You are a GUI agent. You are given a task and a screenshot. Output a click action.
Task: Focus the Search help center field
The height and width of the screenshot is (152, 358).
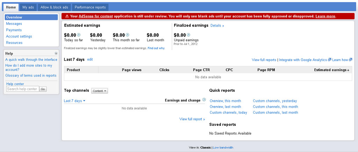23,89
